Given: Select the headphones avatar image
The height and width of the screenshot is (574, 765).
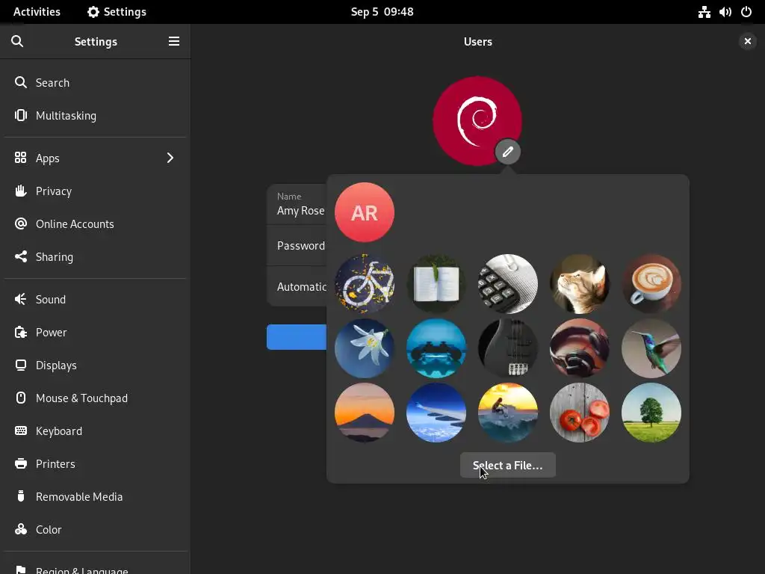Looking at the screenshot, I should (580, 348).
